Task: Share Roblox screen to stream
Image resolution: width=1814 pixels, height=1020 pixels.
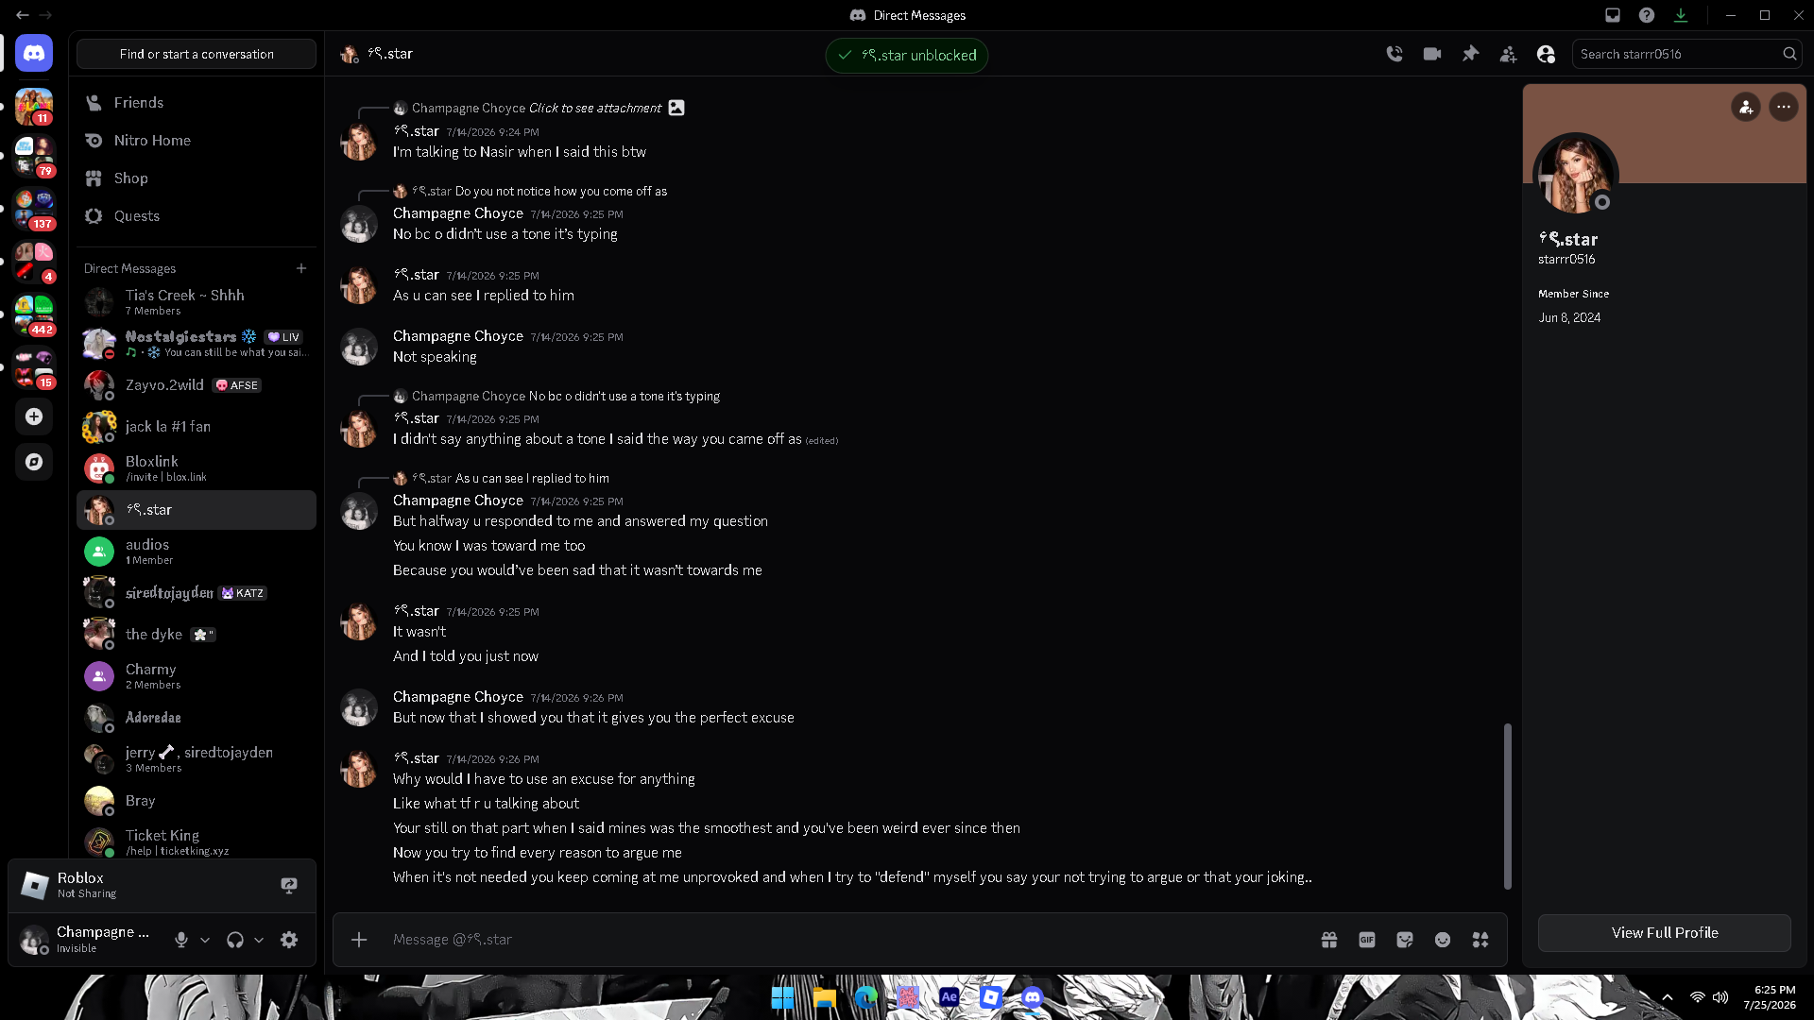Action: pos(289,885)
